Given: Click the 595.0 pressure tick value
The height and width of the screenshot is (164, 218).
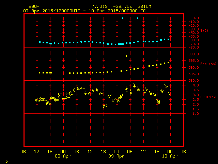Looking at the screenshot, I should (x=194, y=61).
